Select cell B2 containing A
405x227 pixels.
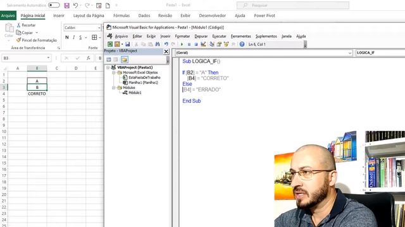pyautogui.click(x=37, y=81)
